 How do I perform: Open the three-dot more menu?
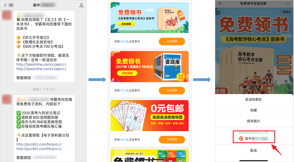(x=287, y=3)
